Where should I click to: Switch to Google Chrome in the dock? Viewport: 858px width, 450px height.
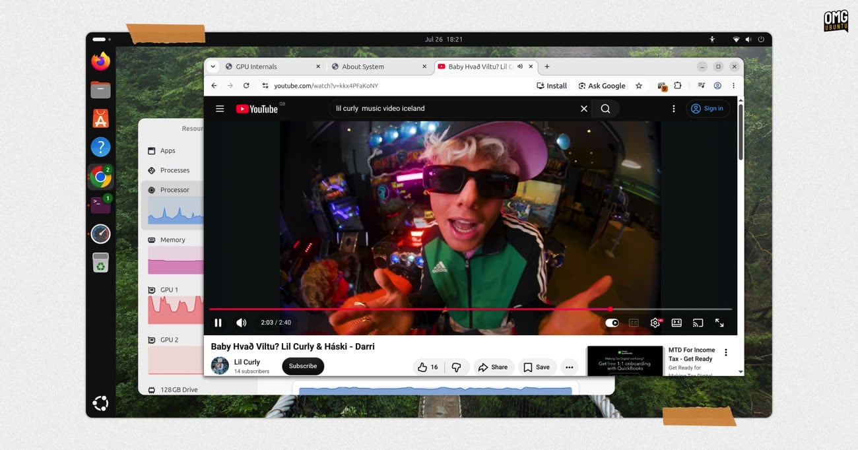tap(100, 177)
